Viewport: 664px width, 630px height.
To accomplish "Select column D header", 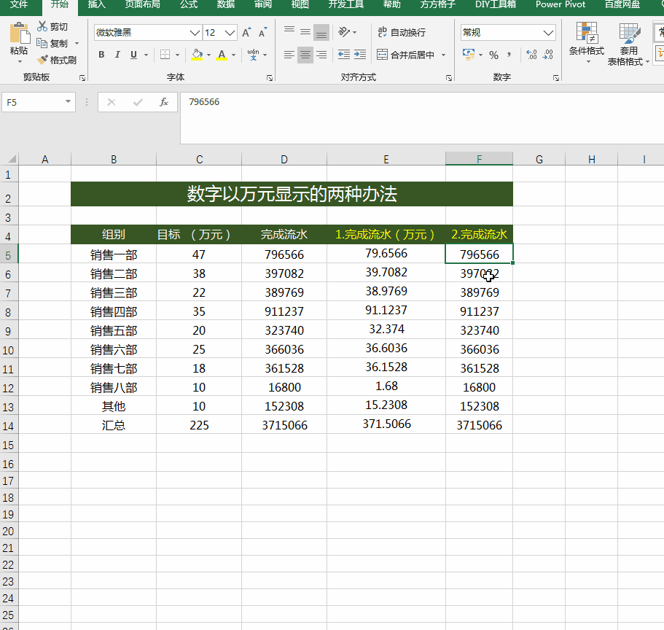I will click(284, 159).
